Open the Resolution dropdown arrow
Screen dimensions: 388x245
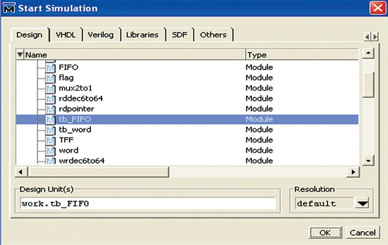pyautogui.click(x=363, y=204)
